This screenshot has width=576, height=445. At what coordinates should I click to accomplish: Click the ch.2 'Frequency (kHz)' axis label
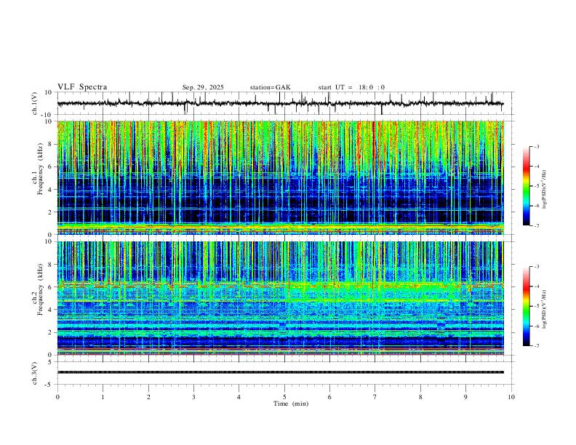pyautogui.click(x=41, y=289)
